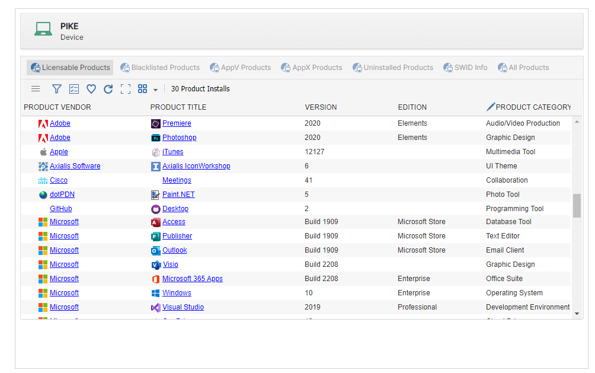Open the iTunes product link

point(172,152)
